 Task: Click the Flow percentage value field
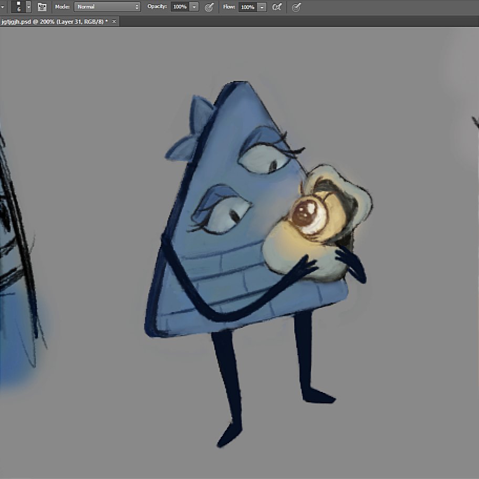248,7
